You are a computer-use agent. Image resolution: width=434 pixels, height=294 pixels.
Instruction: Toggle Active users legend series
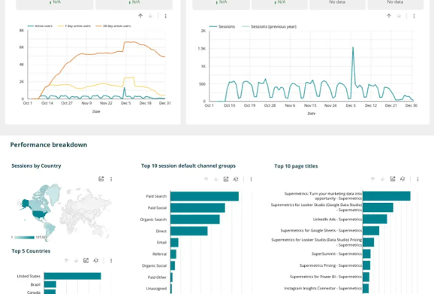[40, 26]
